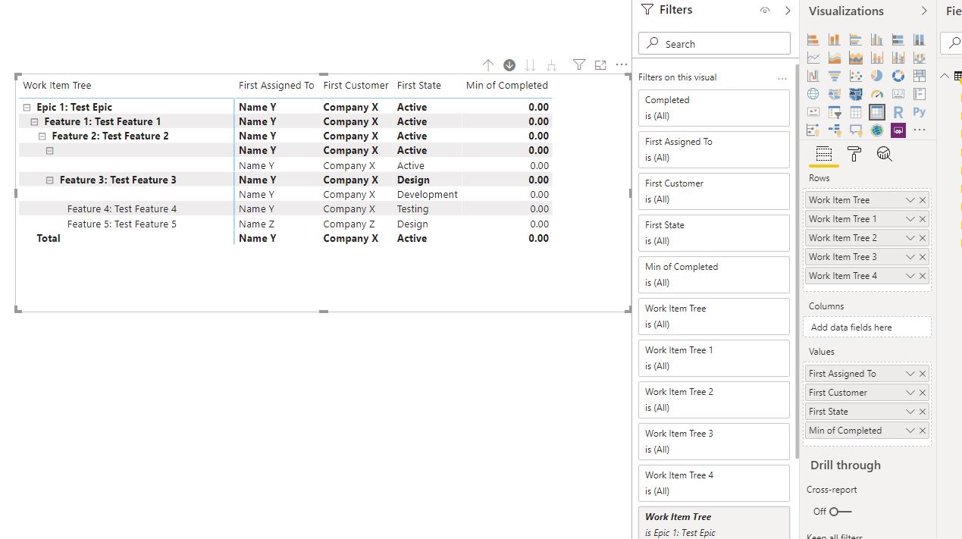The height and width of the screenshot is (539, 962).
Task: Open dropdown for Work Item Tree 1 row field
Action: click(910, 219)
